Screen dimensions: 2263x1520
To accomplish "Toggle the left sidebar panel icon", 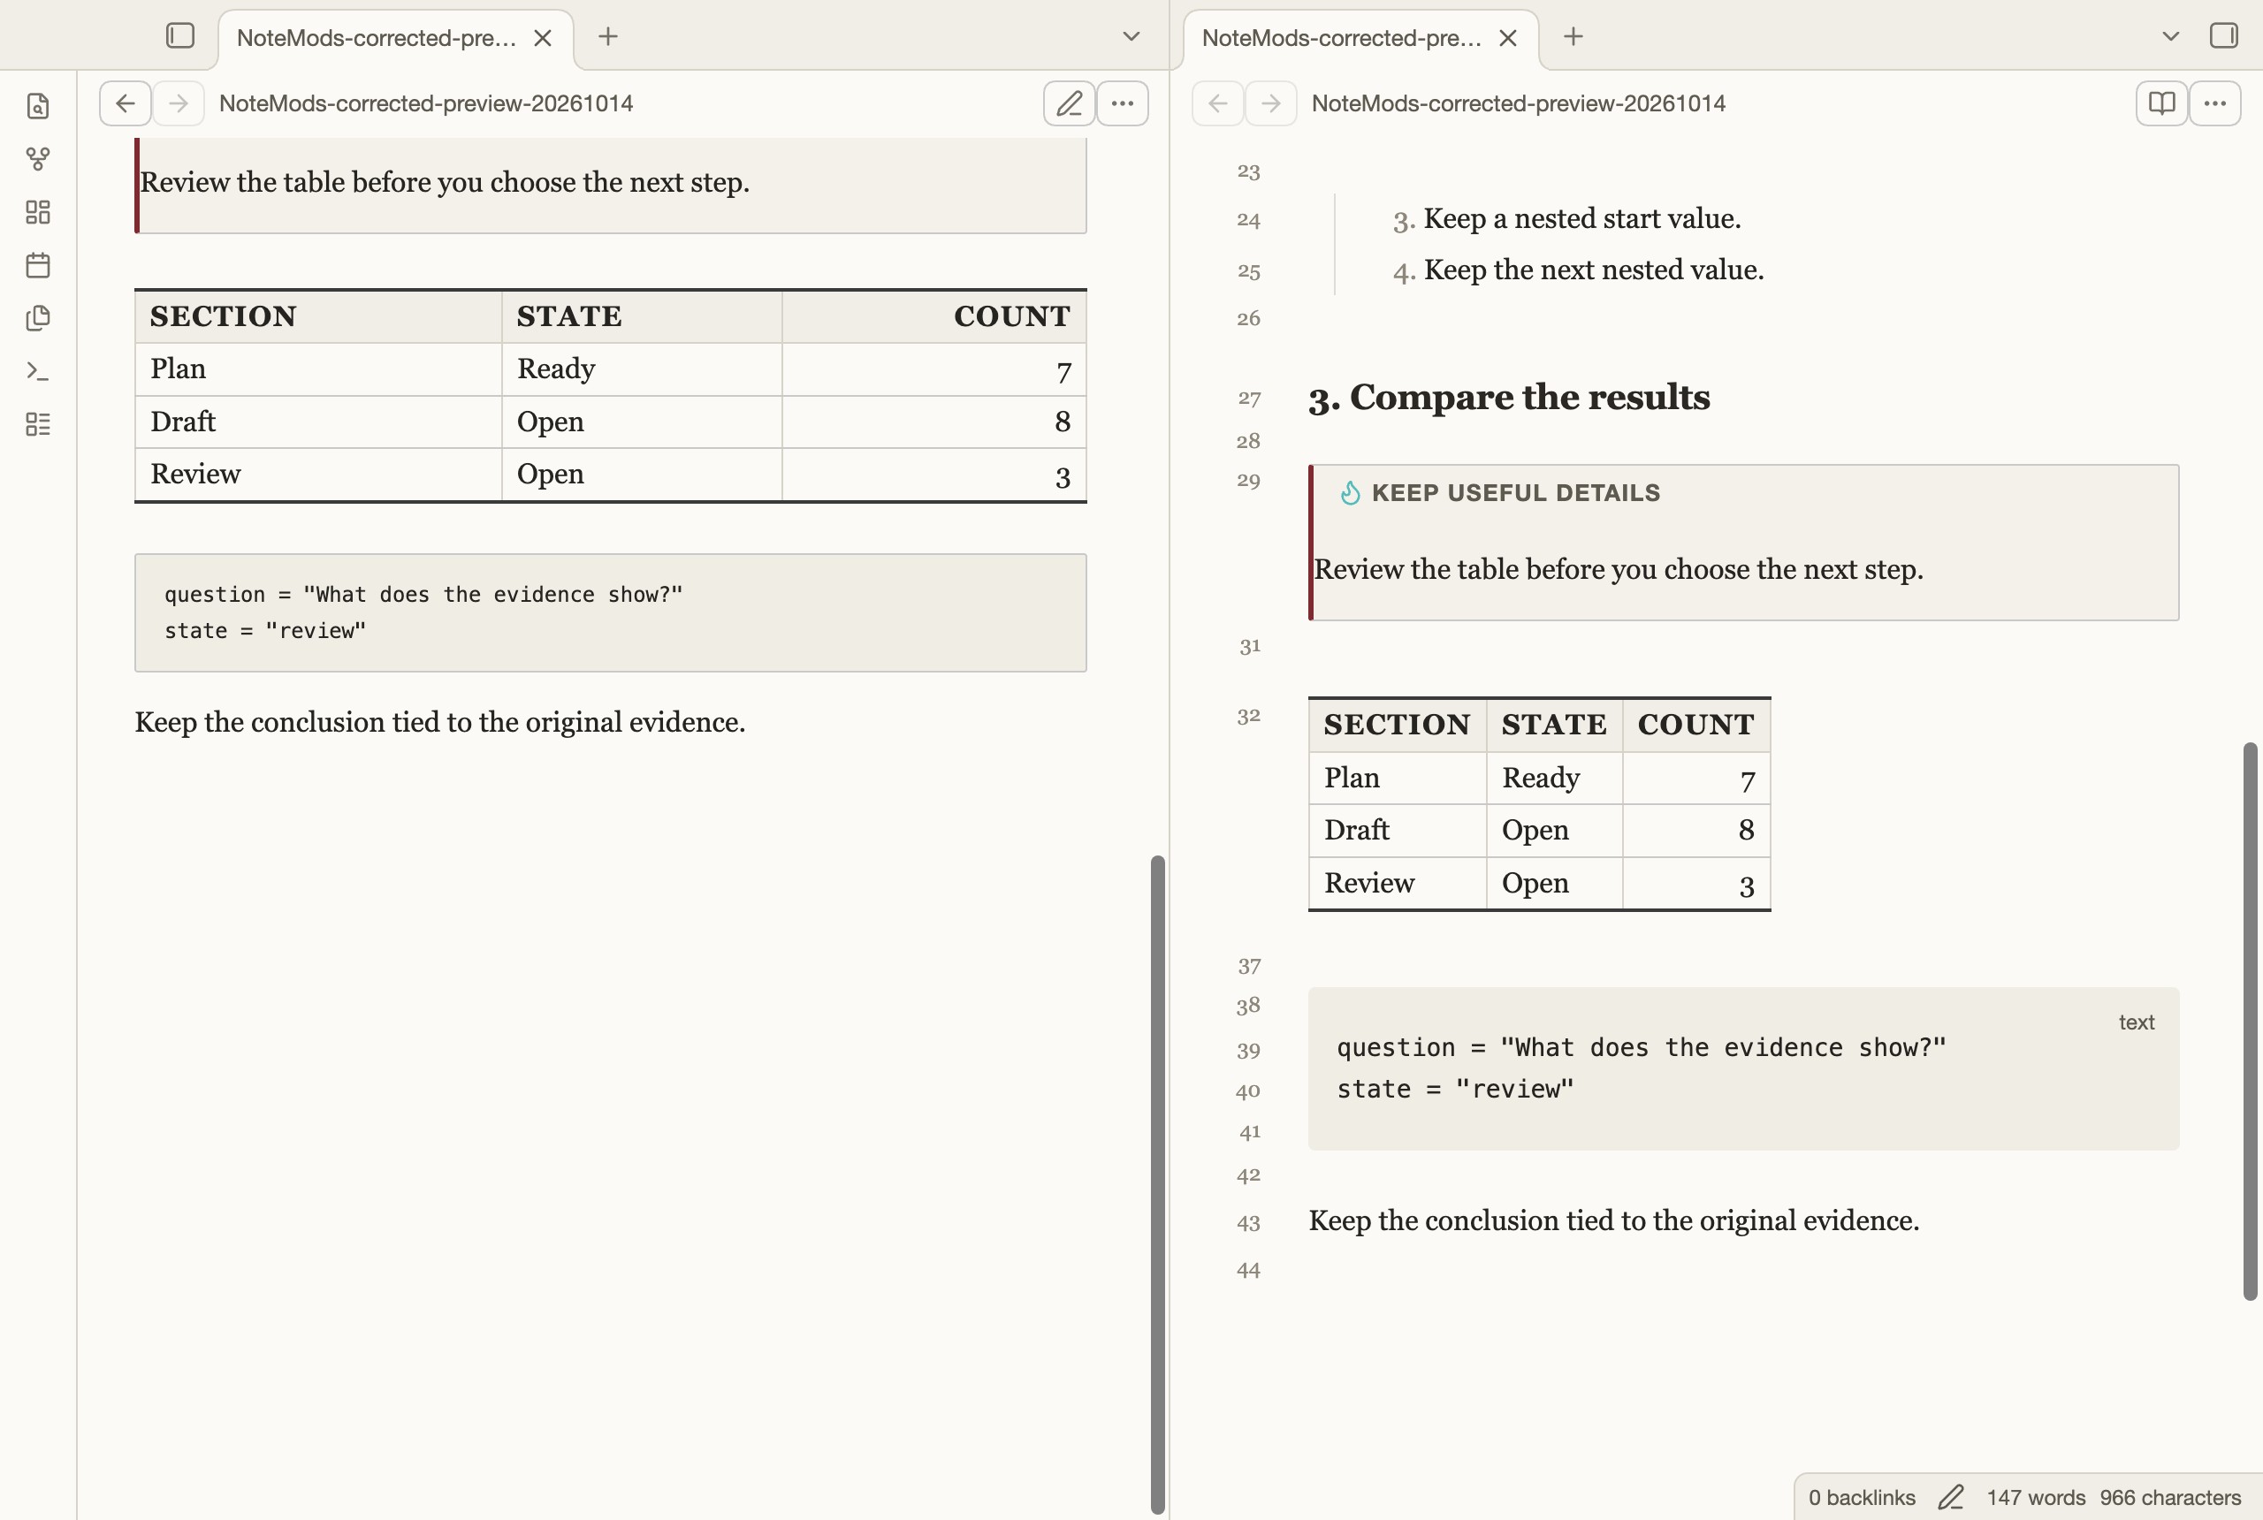I will point(180,36).
